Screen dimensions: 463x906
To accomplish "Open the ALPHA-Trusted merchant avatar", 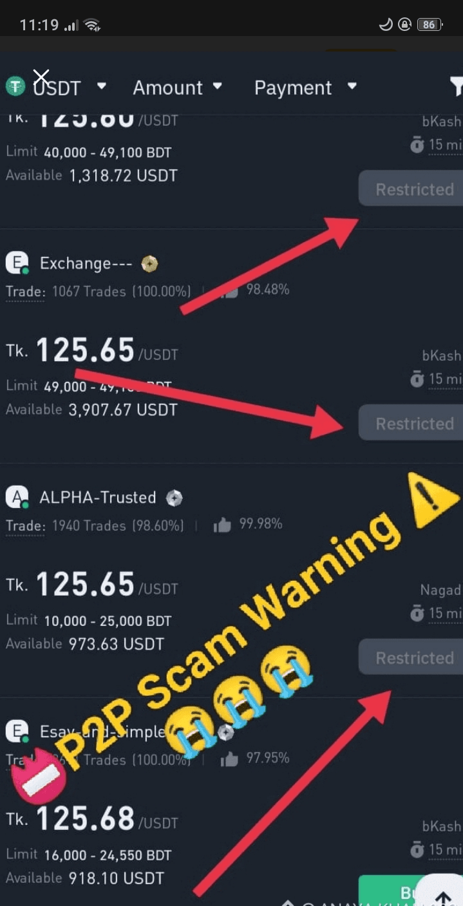I will tap(17, 498).
